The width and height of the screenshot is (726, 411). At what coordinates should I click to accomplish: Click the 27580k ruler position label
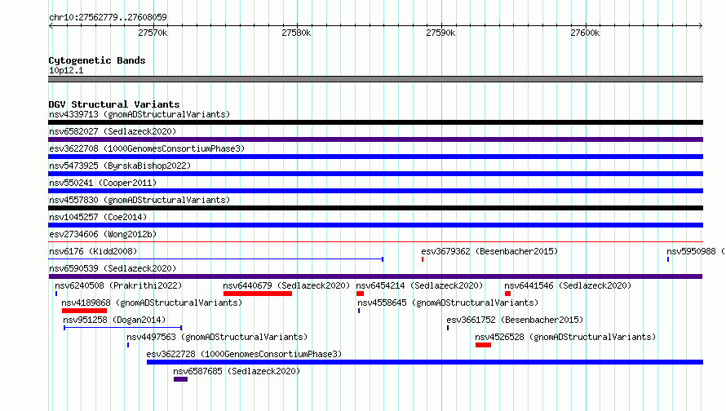point(296,33)
